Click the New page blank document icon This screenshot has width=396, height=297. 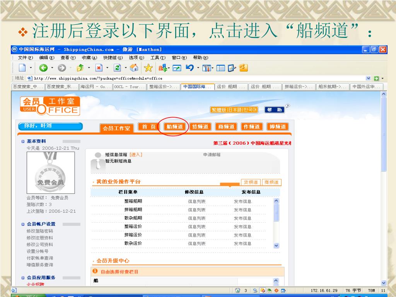tap(23, 68)
